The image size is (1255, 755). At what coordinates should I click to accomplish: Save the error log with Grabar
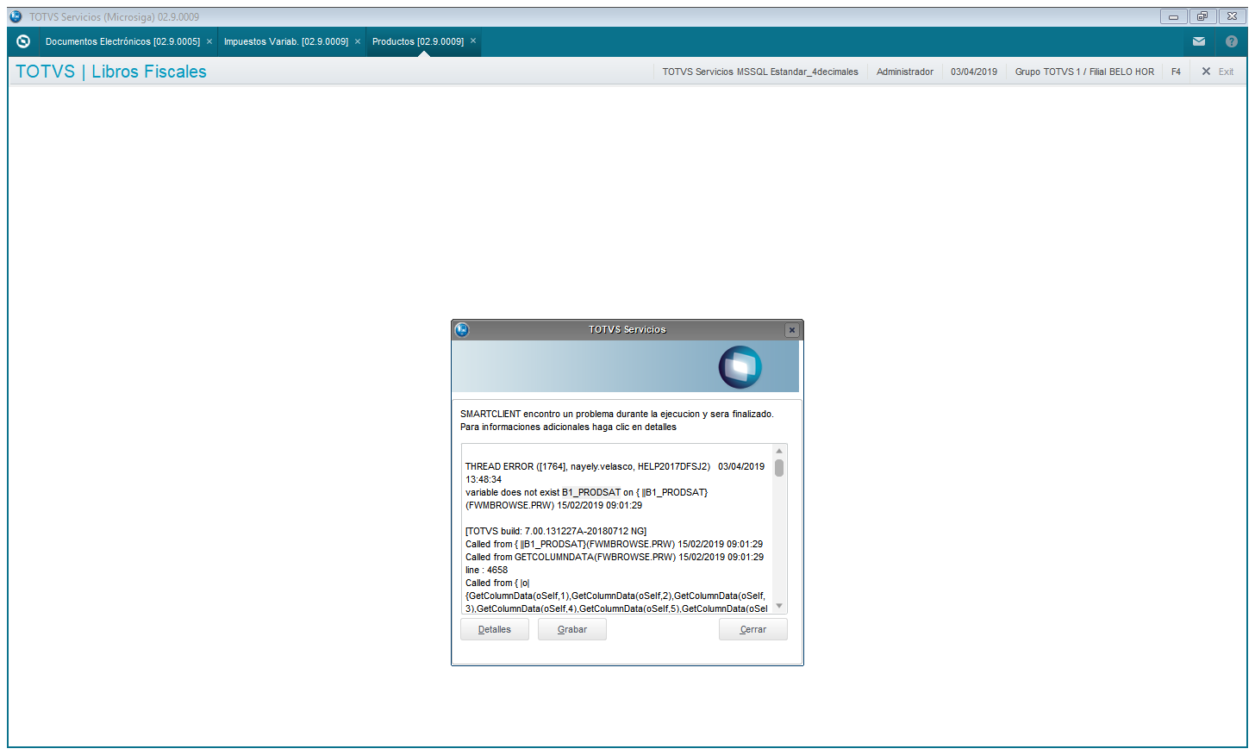pos(572,629)
